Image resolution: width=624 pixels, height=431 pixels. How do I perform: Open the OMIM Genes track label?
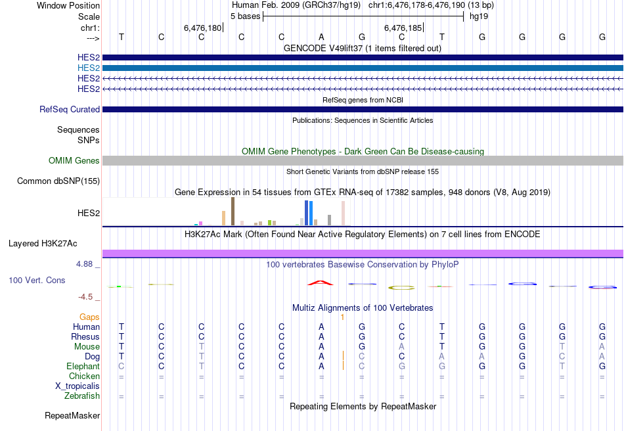74,161
